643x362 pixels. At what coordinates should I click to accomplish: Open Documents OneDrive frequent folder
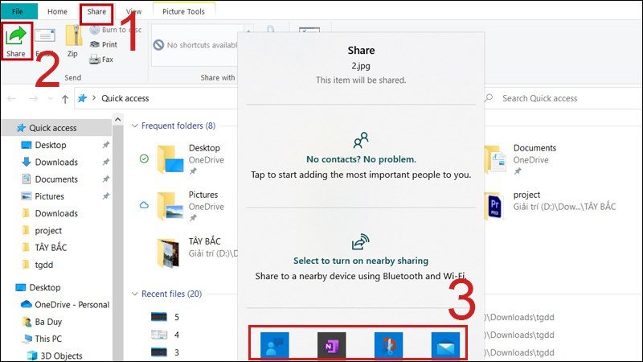520,159
